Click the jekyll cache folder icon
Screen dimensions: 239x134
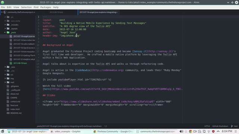click(8, 21)
